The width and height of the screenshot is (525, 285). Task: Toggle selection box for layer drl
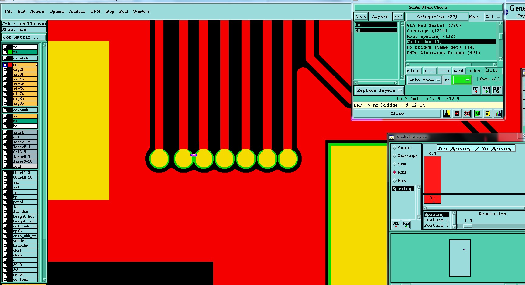pos(5,137)
